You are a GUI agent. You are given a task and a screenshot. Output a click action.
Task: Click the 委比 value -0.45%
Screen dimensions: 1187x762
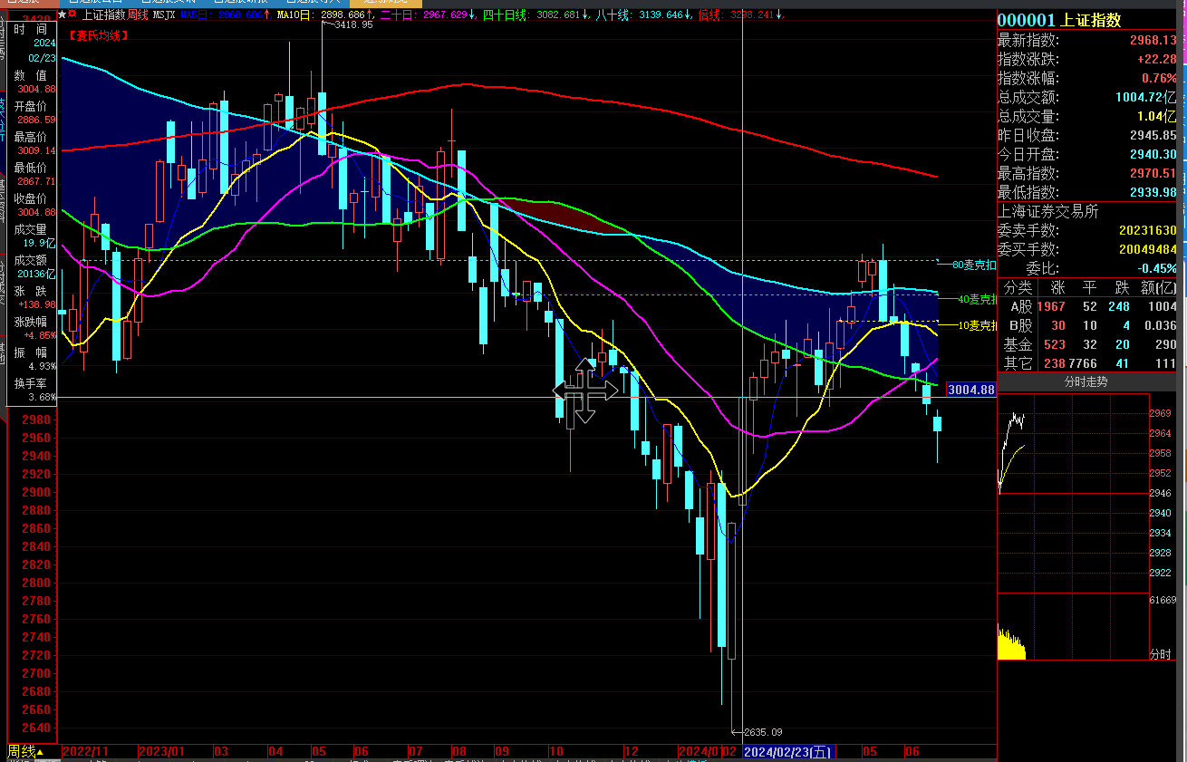point(1156,268)
